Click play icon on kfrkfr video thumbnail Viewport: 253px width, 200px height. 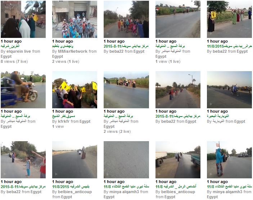[x=56, y=104]
